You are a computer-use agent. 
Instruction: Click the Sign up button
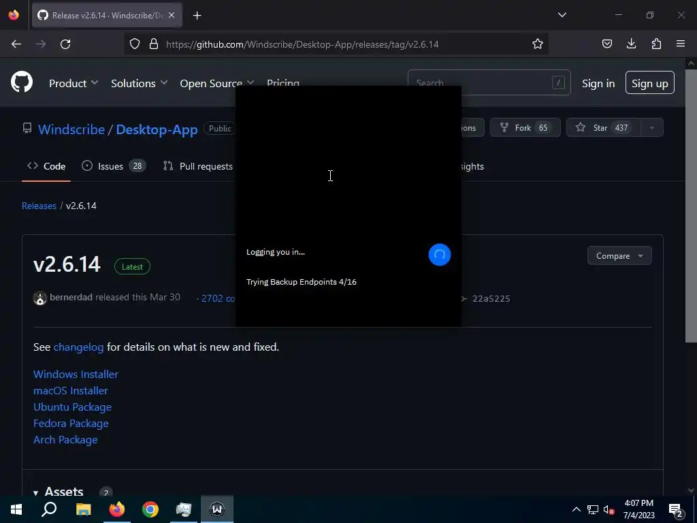tap(650, 82)
